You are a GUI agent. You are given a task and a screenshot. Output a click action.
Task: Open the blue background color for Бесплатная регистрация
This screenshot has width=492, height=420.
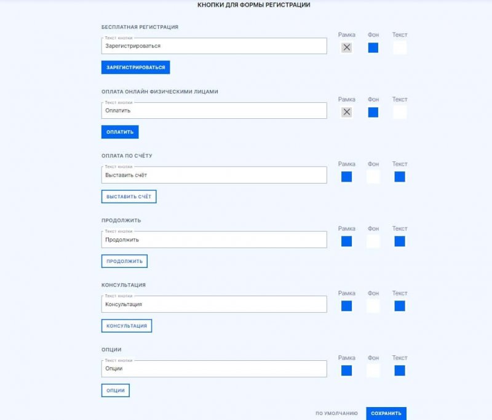[x=373, y=47]
